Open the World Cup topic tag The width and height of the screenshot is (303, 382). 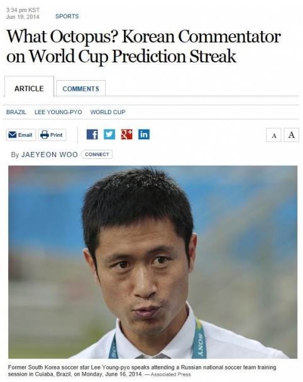tap(107, 112)
